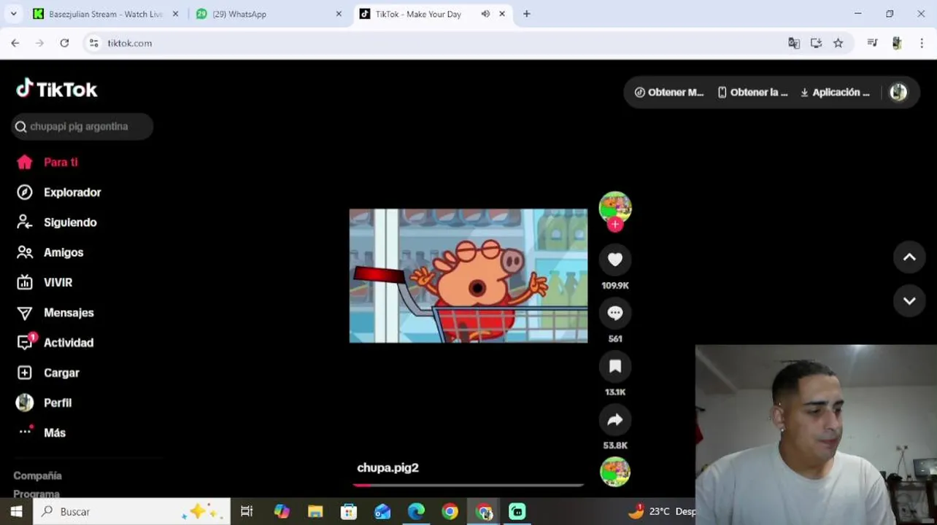This screenshot has width=937, height=525.
Task: Reload the TikTok page
Action: 64,43
